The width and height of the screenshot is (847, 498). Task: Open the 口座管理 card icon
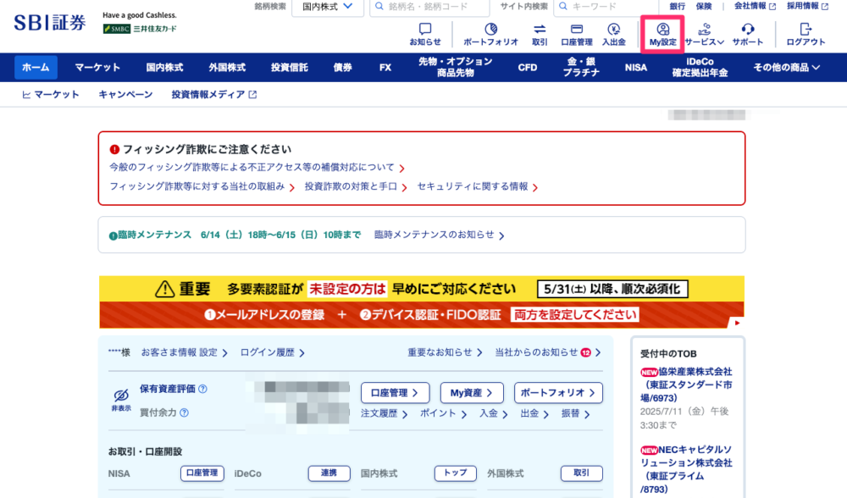577,30
